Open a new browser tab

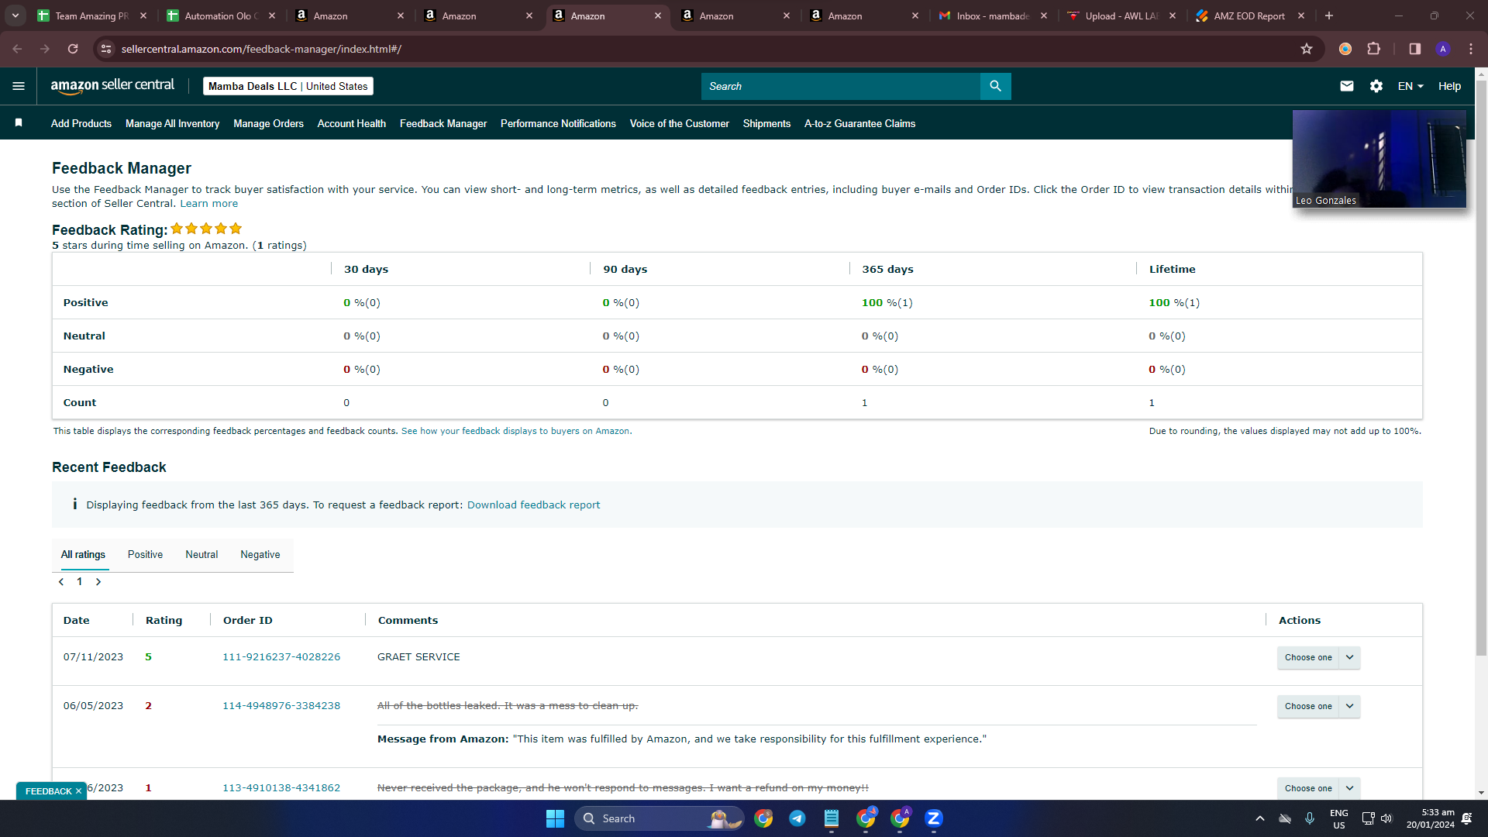pos(1329,15)
